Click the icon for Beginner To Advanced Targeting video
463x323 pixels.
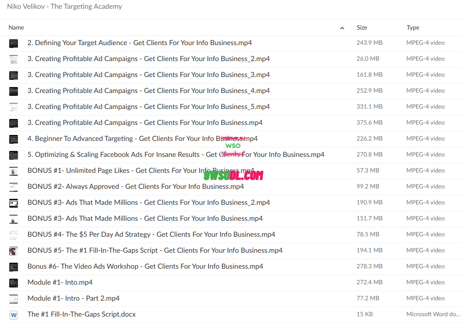pyautogui.click(x=14, y=139)
